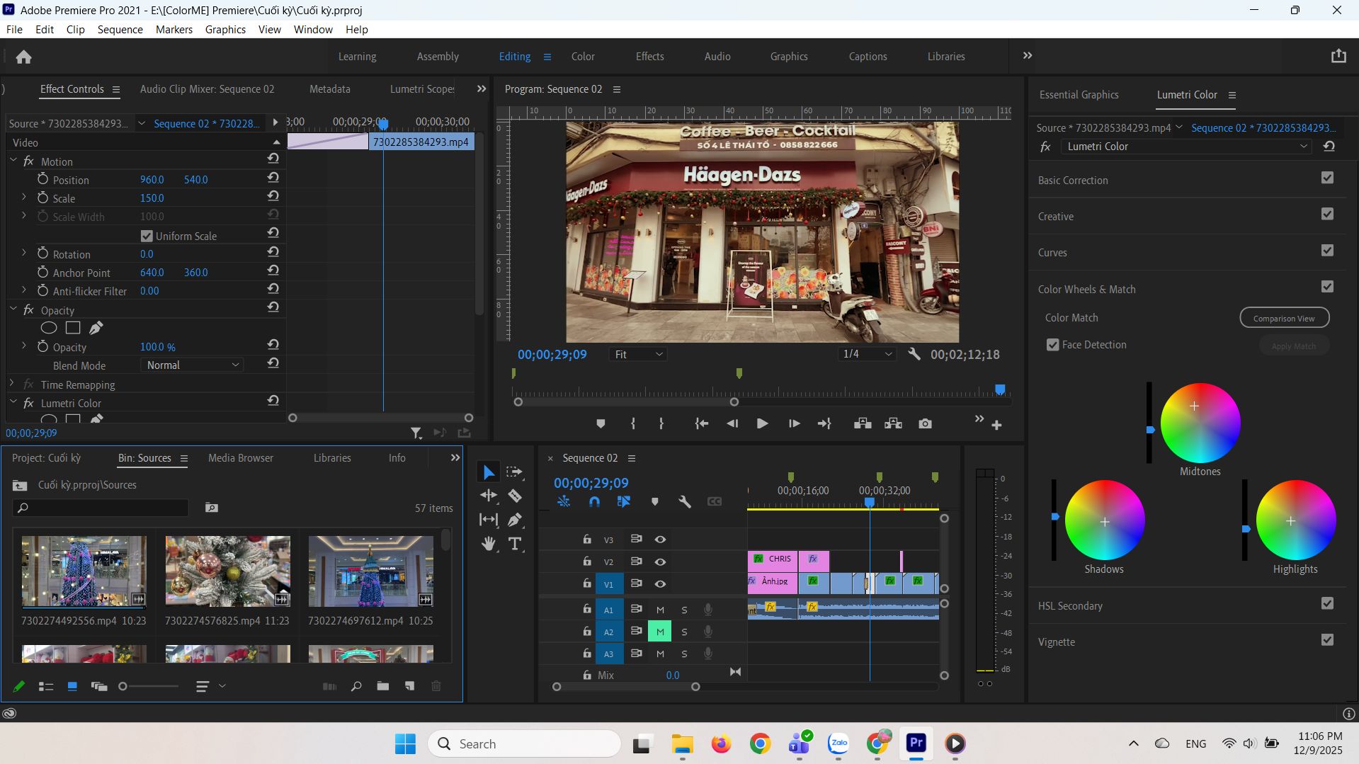This screenshot has height=764, width=1359.
Task: Open timeline display settings wrench
Action: click(x=684, y=501)
